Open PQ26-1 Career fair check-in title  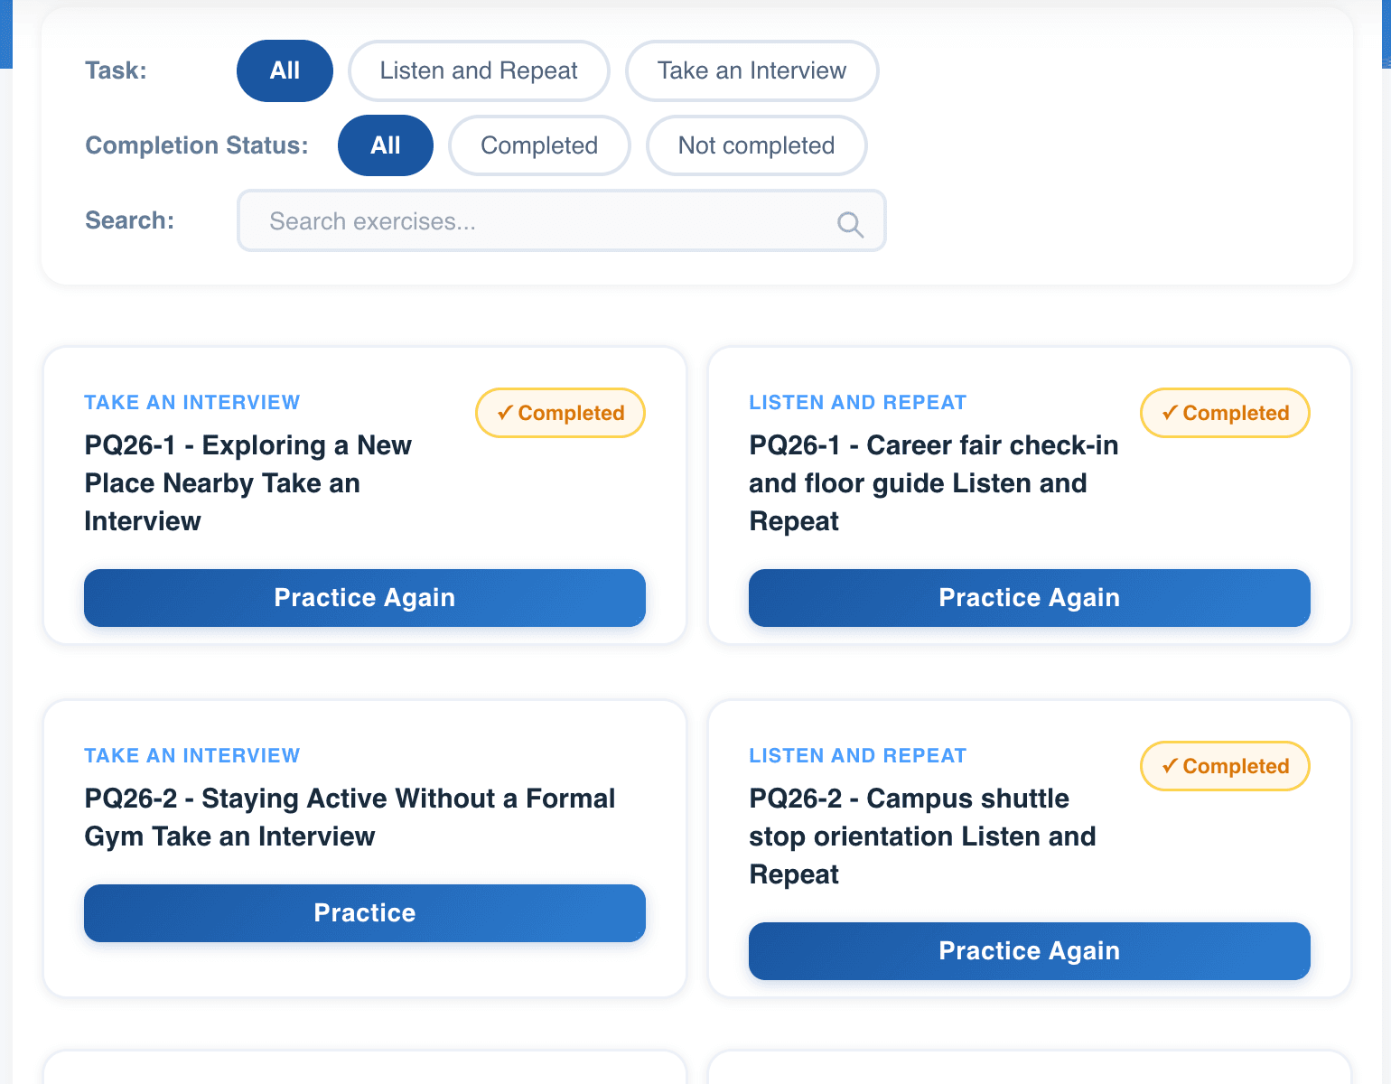pos(933,483)
